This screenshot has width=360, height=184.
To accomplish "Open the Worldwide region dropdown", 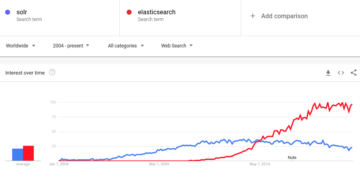I will pyautogui.click(x=21, y=46).
